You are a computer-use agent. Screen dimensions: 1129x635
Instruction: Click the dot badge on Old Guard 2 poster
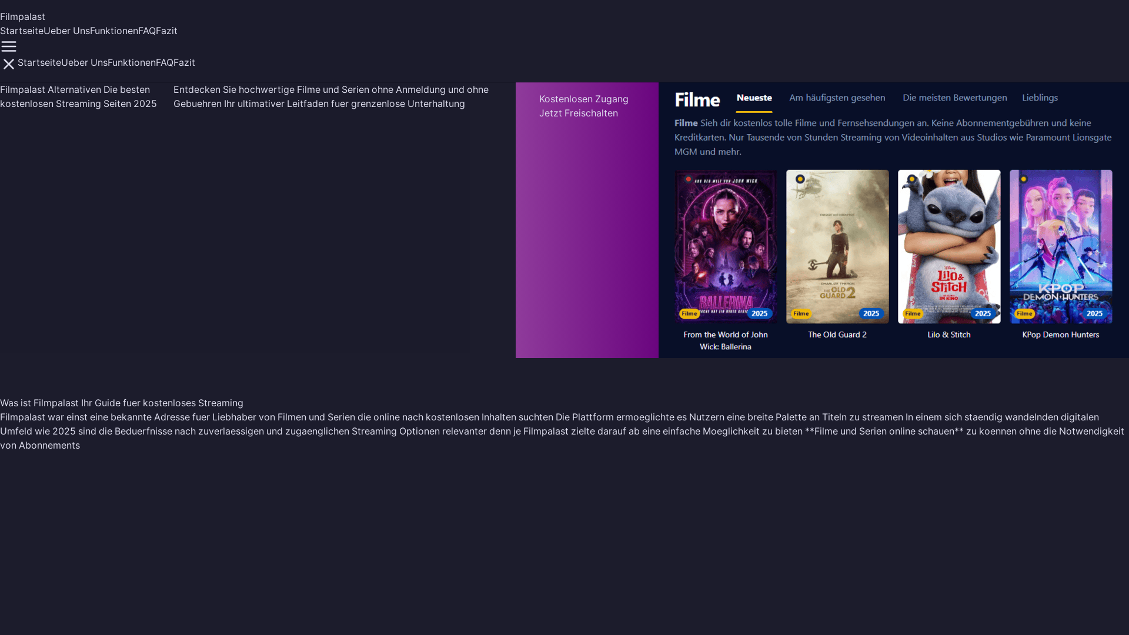point(800,179)
